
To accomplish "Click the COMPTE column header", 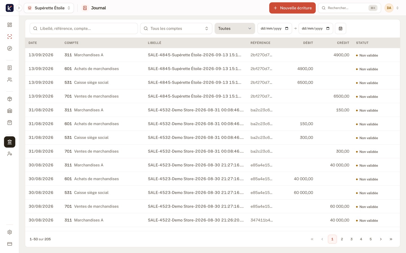I will tap(71, 43).
